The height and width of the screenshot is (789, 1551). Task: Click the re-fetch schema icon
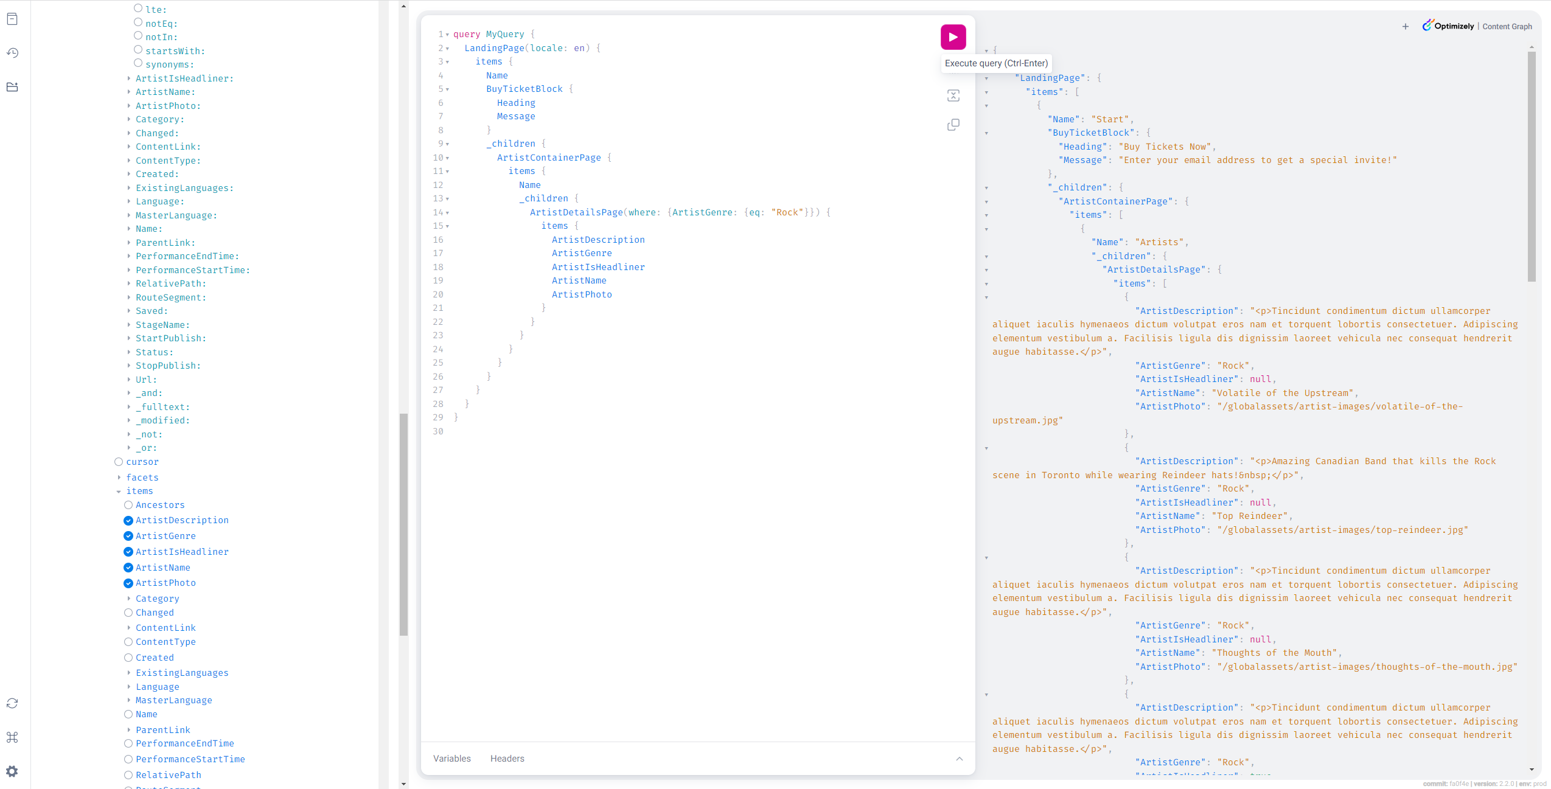12,703
